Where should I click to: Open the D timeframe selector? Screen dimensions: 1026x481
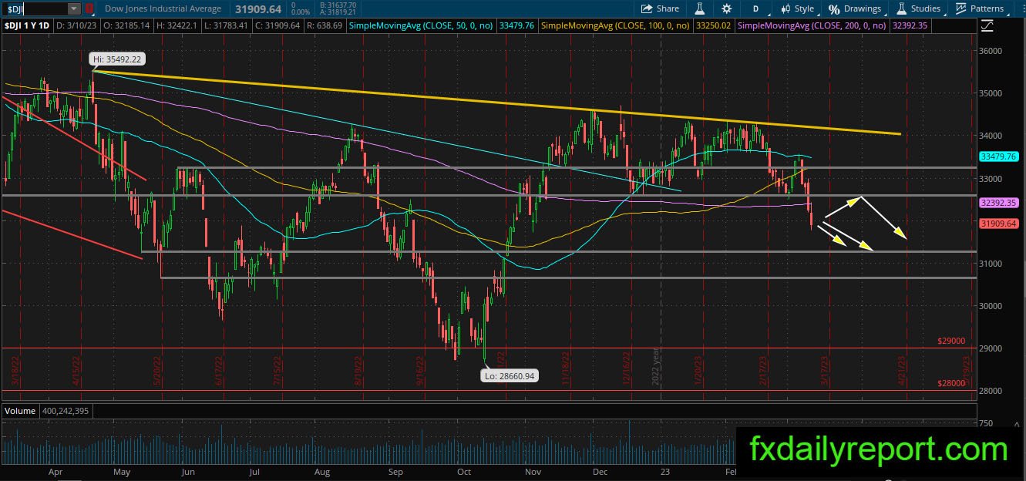pos(756,8)
